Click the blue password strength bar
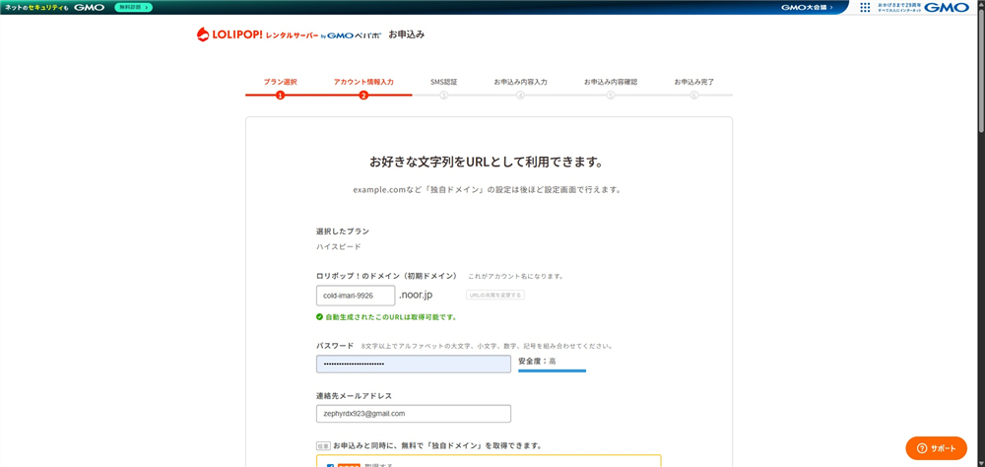Screen dimensions: 985x467 tap(553, 370)
